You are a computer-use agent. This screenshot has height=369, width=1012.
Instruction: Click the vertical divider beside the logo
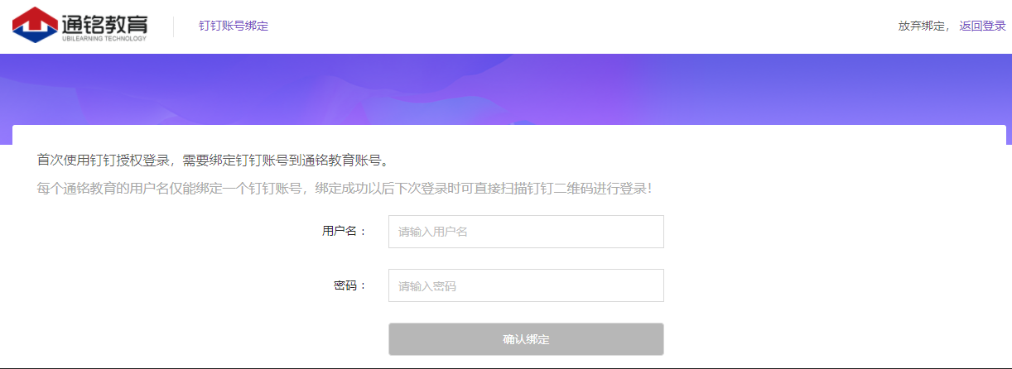(x=173, y=26)
